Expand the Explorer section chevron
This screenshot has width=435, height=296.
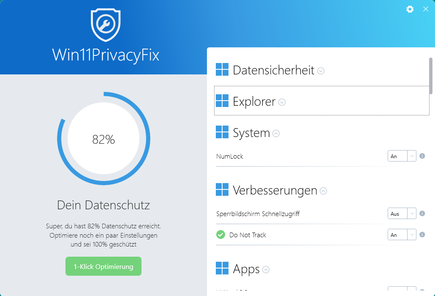tap(282, 102)
